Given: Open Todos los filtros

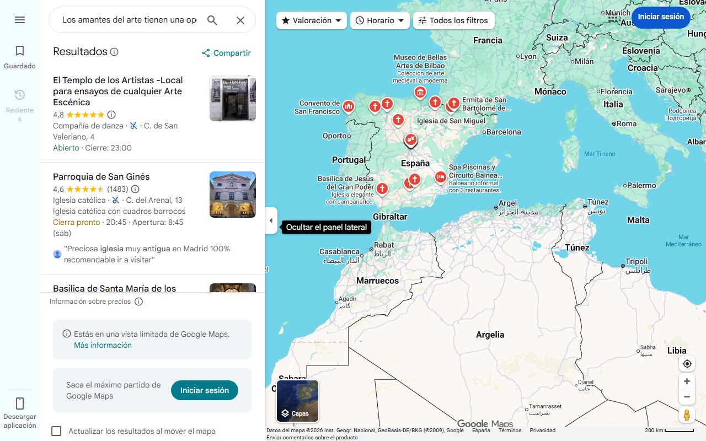Looking at the screenshot, I should 453,20.
